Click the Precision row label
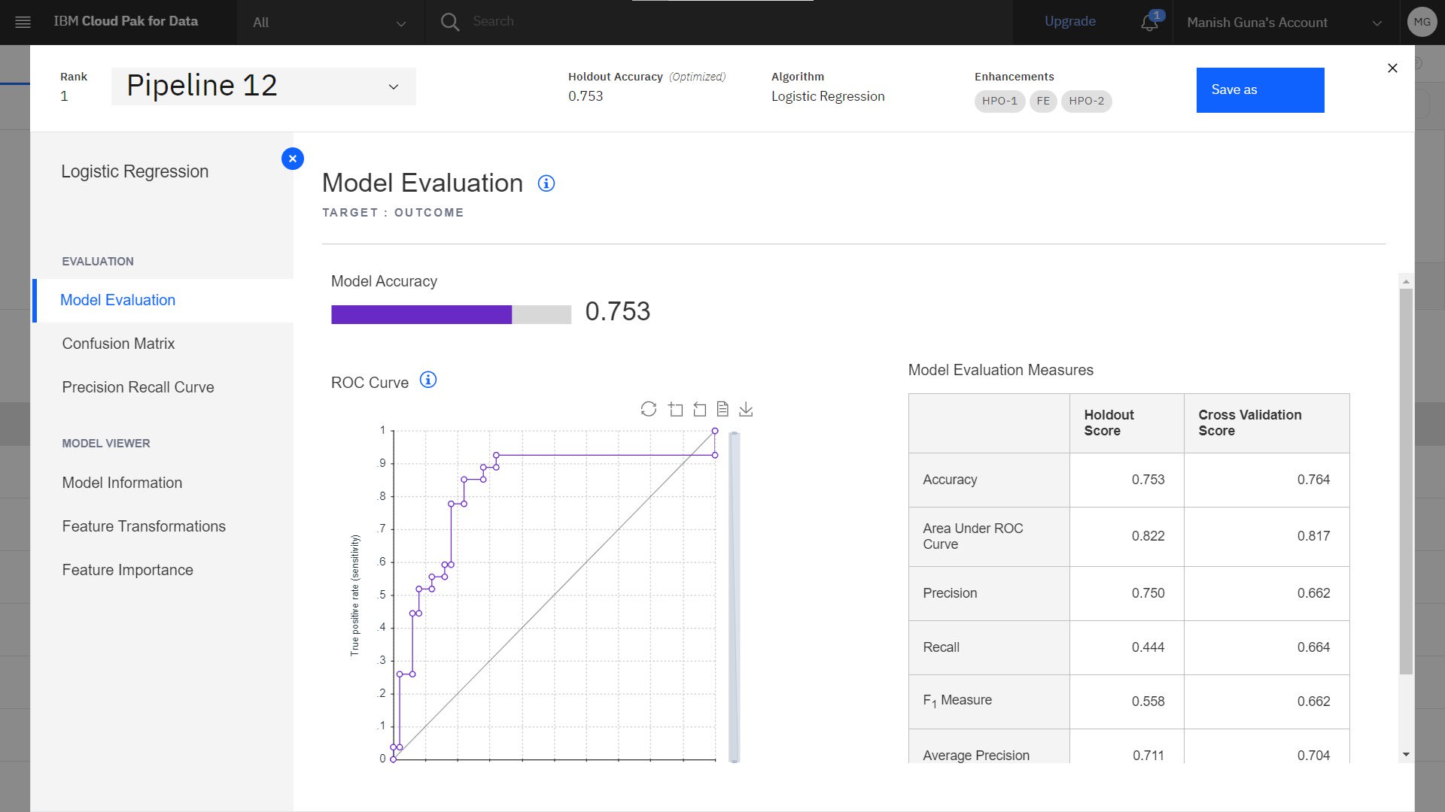The image size is (1445, 812). click(x=950, y=593)
